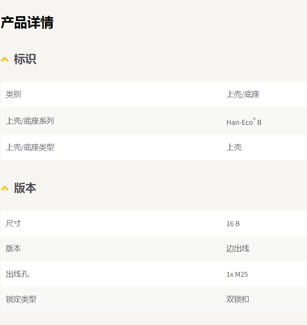Collapse the 标识 section chevron
This screenshot has height=325, width=307.
coord(4,60)
